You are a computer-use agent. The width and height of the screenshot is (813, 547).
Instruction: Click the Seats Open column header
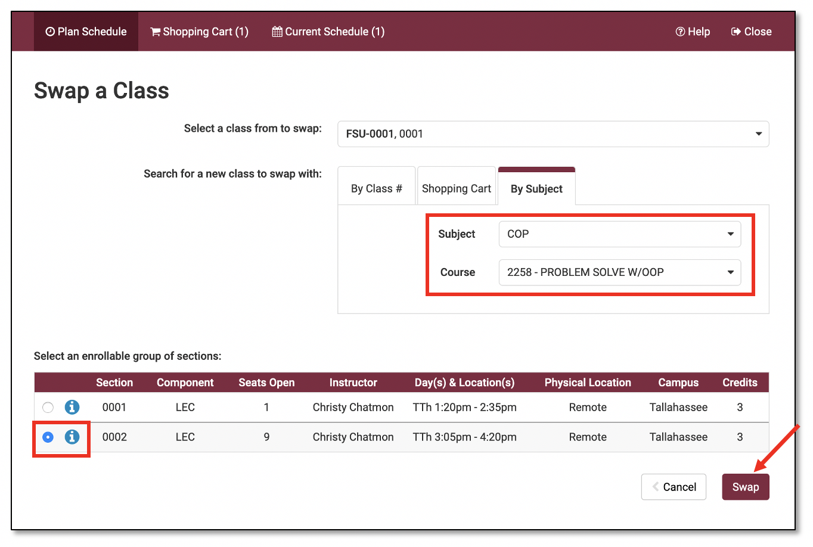click(x=266, y=383)
